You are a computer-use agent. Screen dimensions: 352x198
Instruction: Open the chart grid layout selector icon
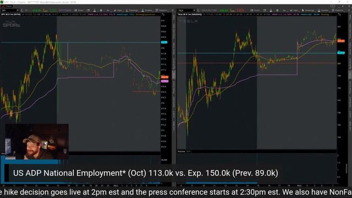click(333, 6)
